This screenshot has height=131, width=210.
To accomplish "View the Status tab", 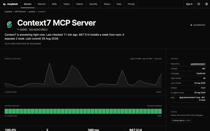I will coord(107,4).
